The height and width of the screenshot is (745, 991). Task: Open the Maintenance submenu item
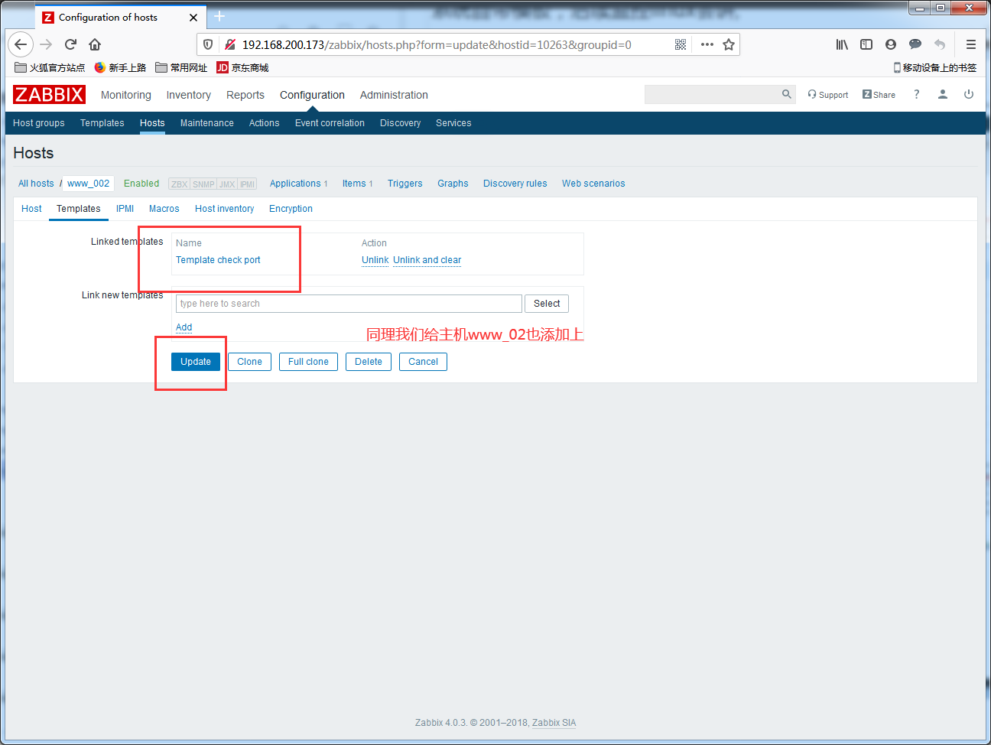pos(207,123)
